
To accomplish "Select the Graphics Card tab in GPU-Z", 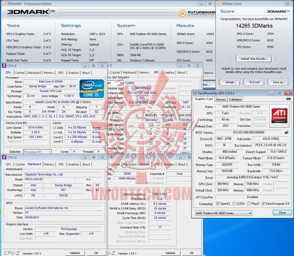I will pyautogui.click(x=204, y=99).
